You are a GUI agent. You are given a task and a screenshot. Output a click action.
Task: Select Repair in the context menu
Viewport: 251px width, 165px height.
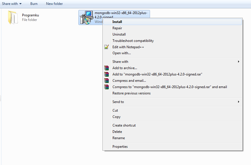117,28
